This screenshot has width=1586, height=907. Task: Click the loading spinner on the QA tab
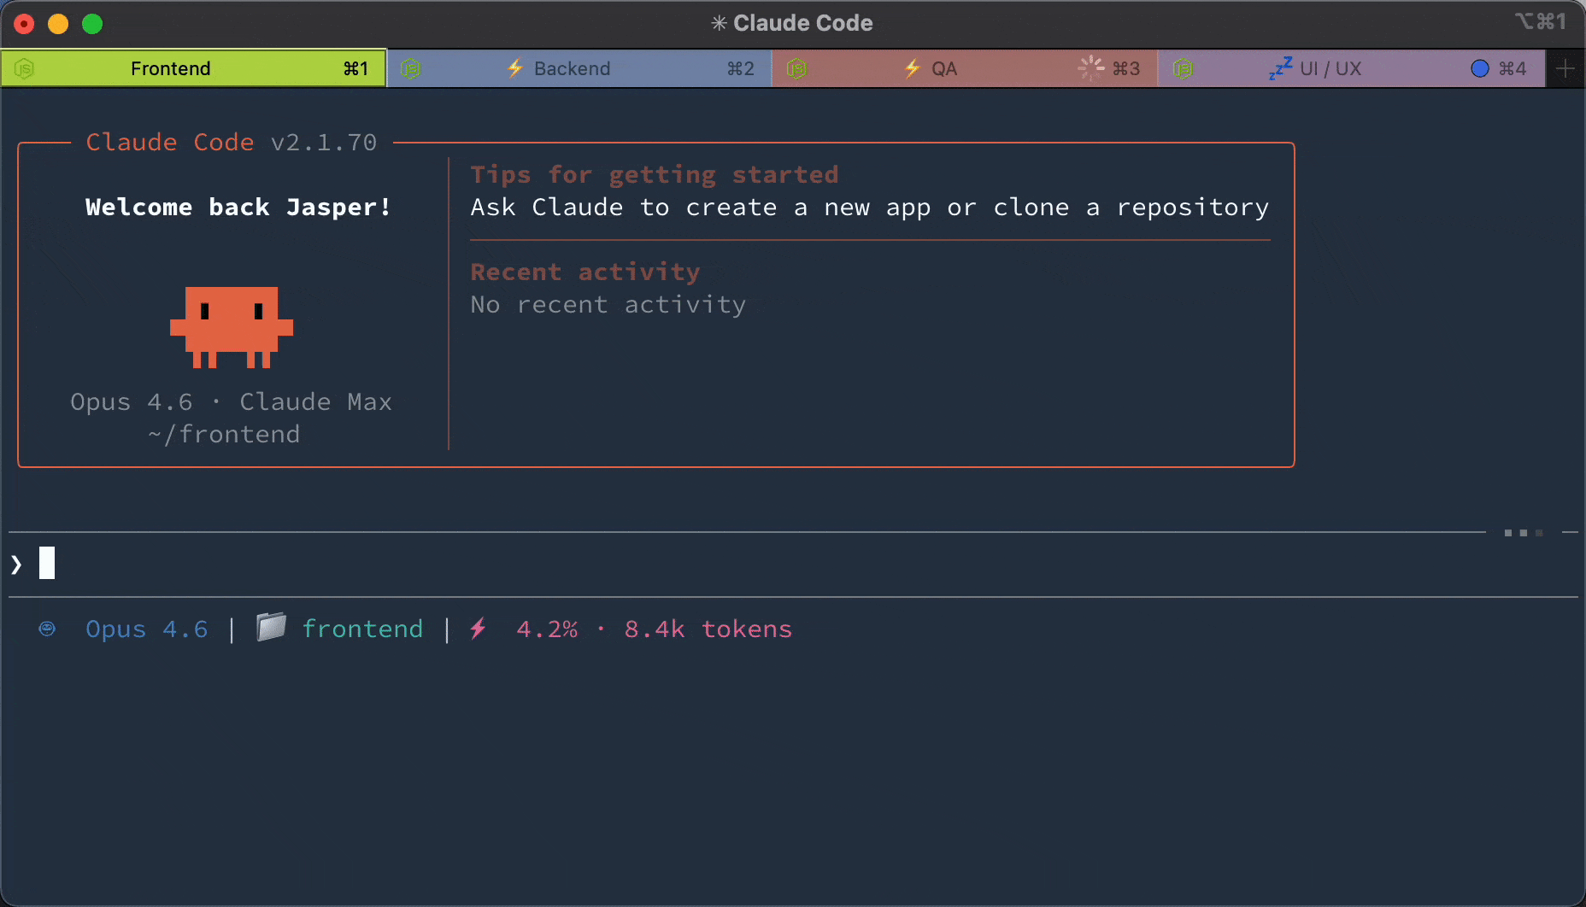1091,68
